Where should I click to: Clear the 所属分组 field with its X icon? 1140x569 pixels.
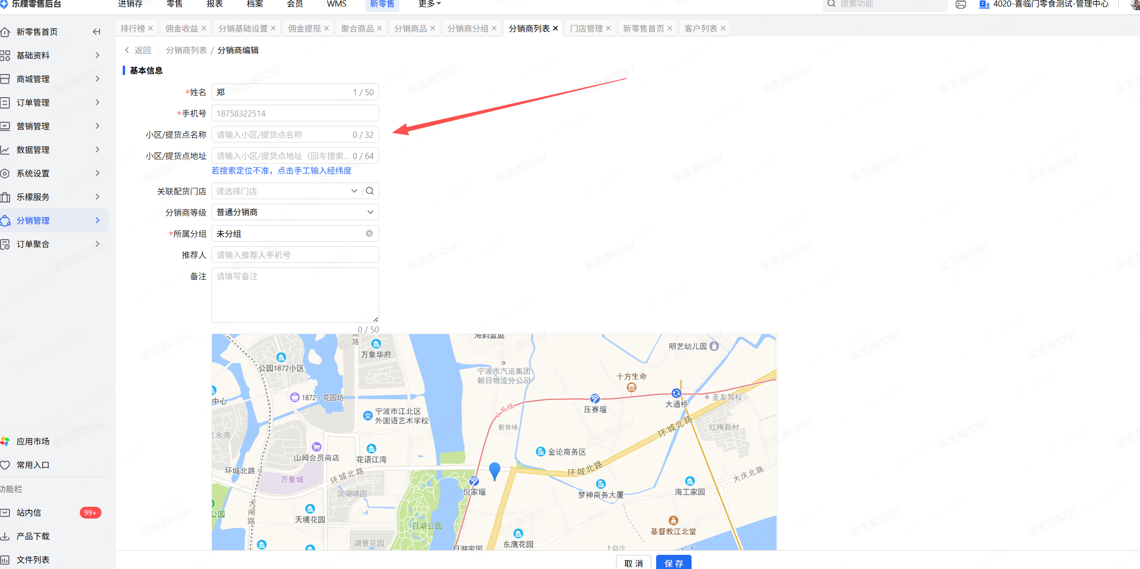tap(369, 234)
